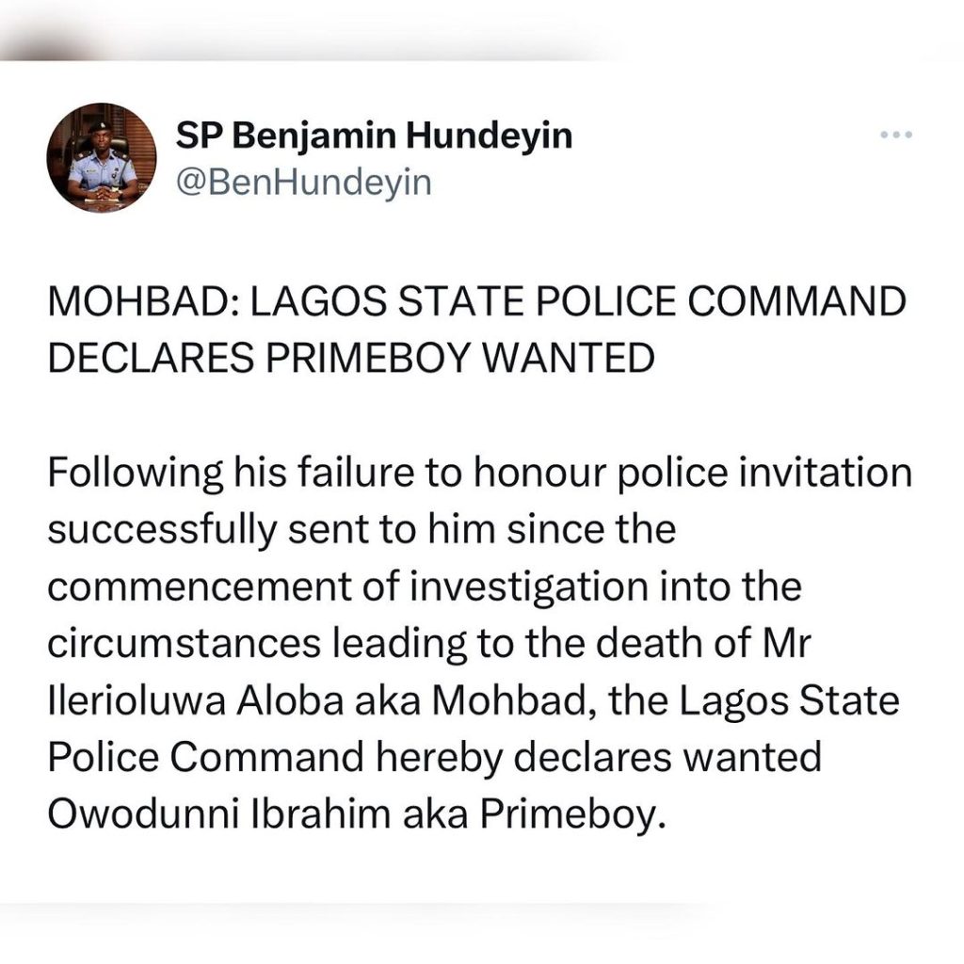The height and width of the screenshot is (964, 964).
Task: Click the line starting with 'circumstances leading'
Action: coord(429,644)
